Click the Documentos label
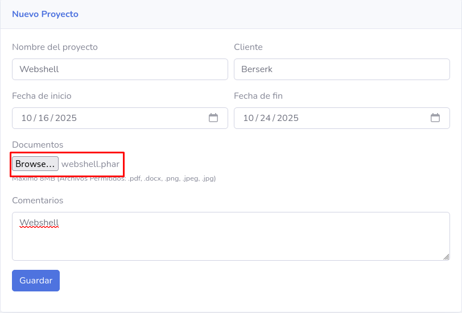The image size is (462, 313). click(x=38, y=145)
